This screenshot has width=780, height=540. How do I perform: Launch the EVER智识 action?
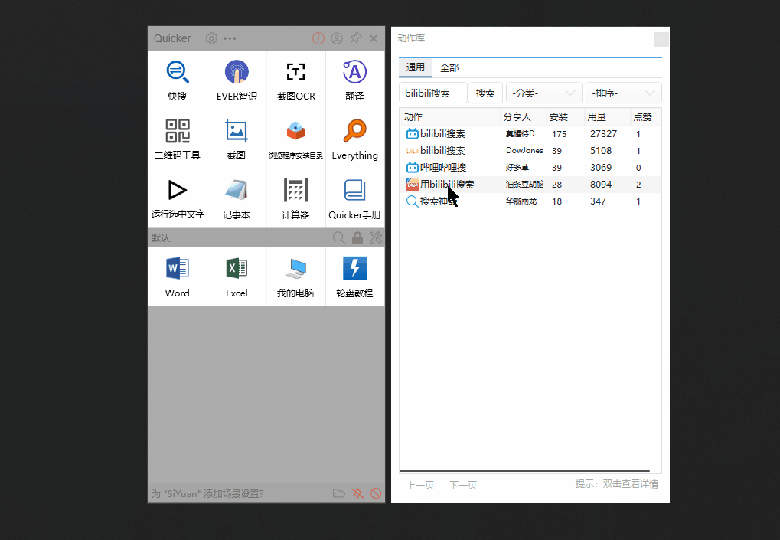tap(237, 80)
